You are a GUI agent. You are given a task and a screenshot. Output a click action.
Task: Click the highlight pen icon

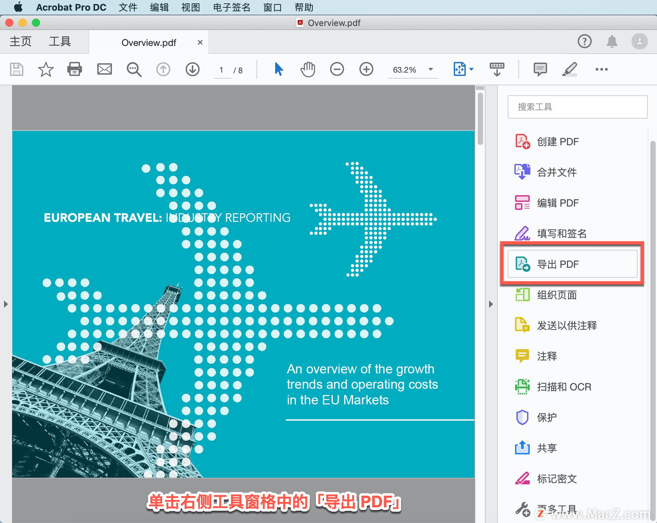point(569,69)
